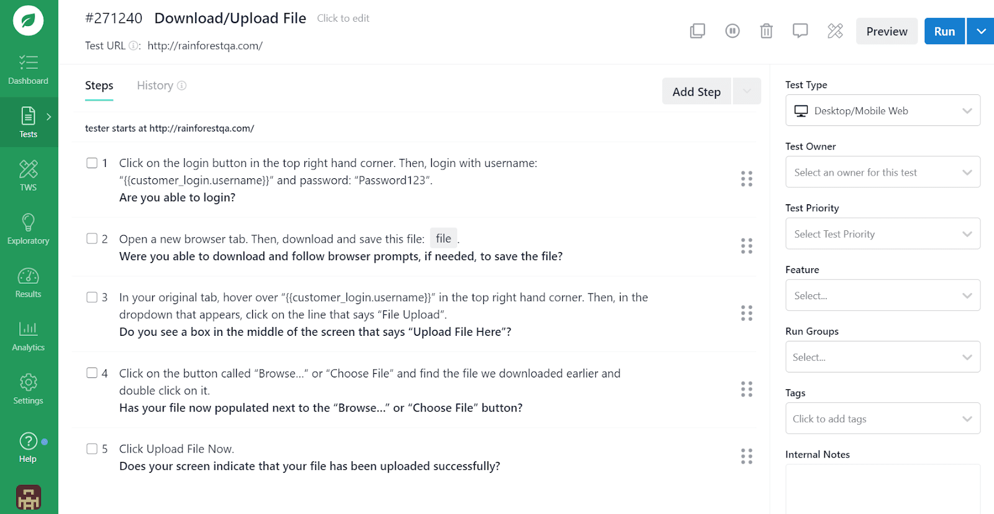
Task: Open the Run button dropdown arrow
Action: tap(980, 31)
